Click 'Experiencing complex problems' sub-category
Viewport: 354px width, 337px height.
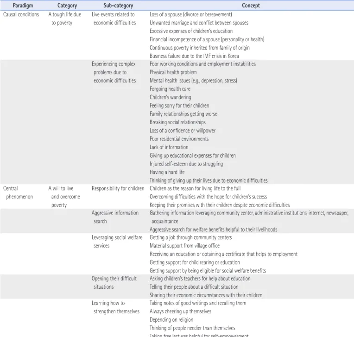(x=114, y=72)
